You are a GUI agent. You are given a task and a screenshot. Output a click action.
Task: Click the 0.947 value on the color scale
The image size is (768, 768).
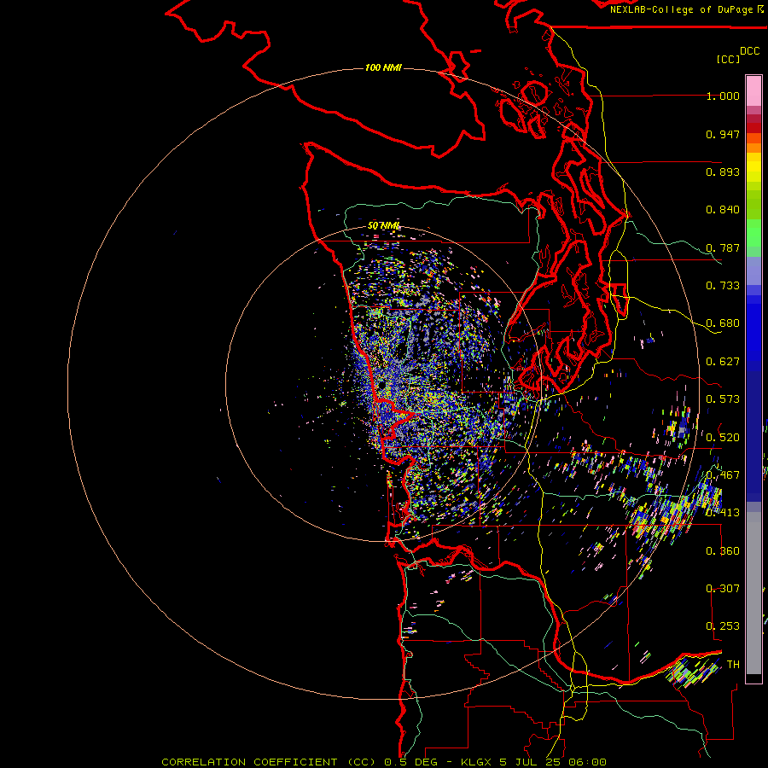(x=723, y=134)
